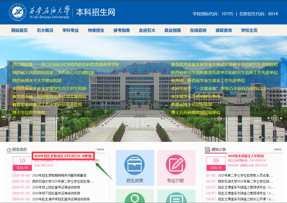Click the 08 / 2020.08 date badge
The width and height of the screenshot is (287, 203).
coord(216,164)
